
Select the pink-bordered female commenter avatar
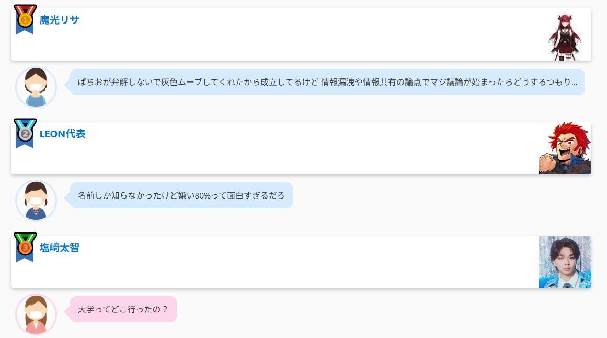point(36,314)
